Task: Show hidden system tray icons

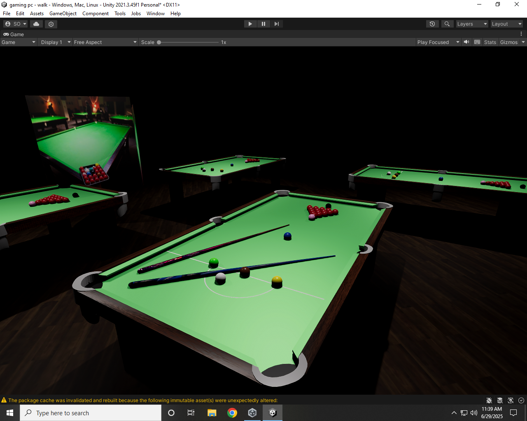Action: (454, 413)
